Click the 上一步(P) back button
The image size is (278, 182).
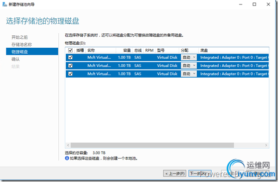click(175, 174)
